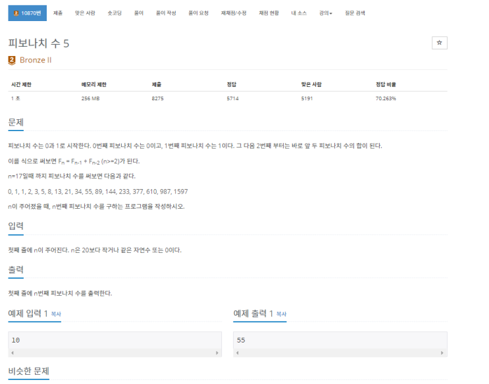Click the 제출 column header in stats table
Image resolution: width=489 pixels, height=384 pixels.
click(x=157, y=84)
